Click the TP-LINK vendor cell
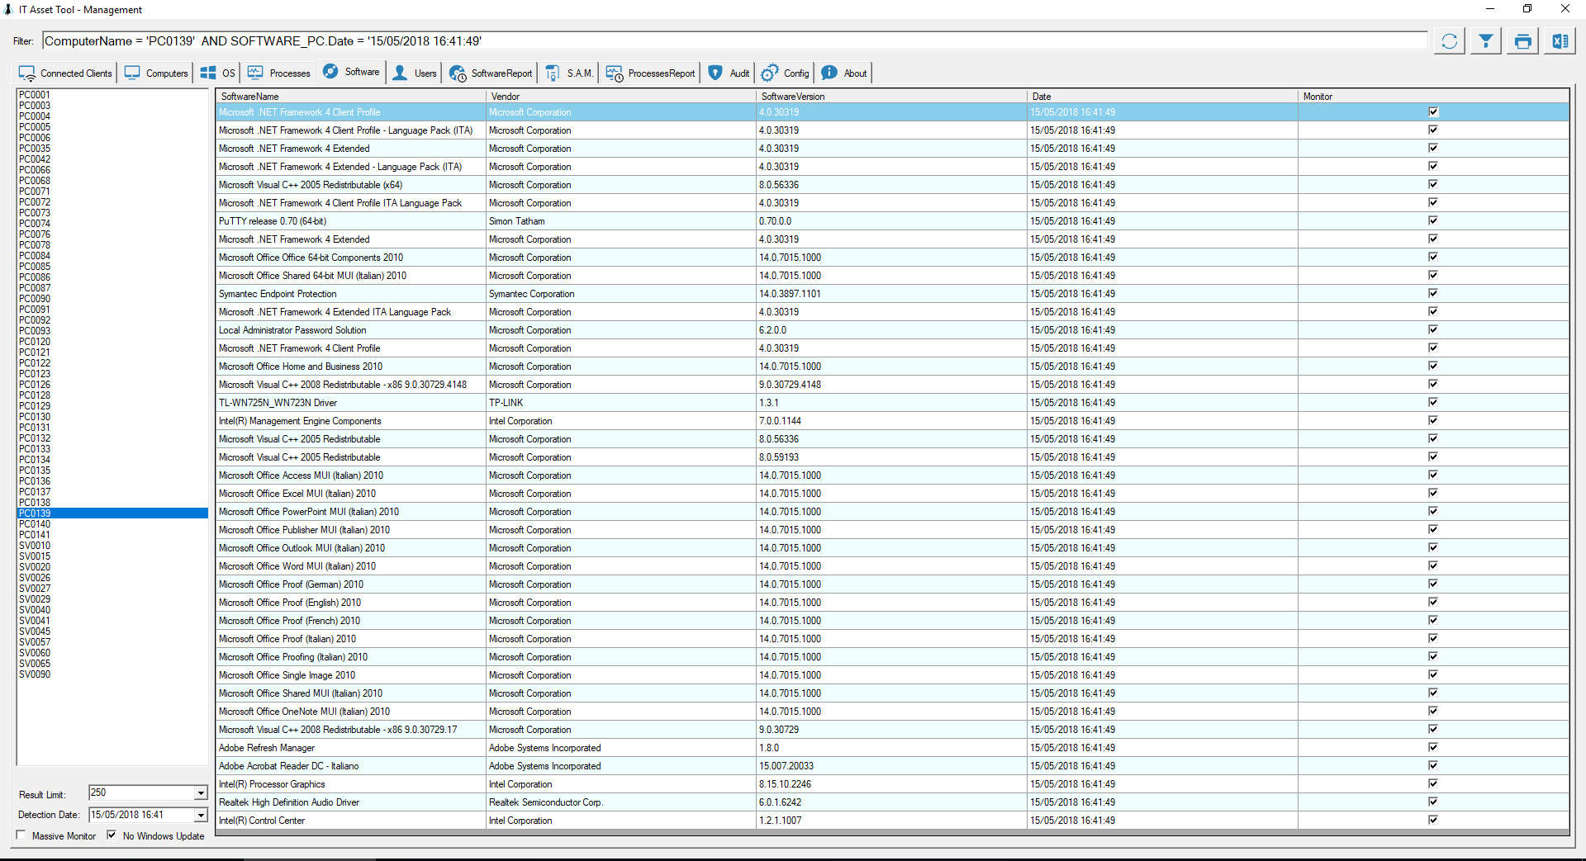Image resolution: width=1586 pixels, height=861 pixels. pyautogui.click(x=620, y=403)
